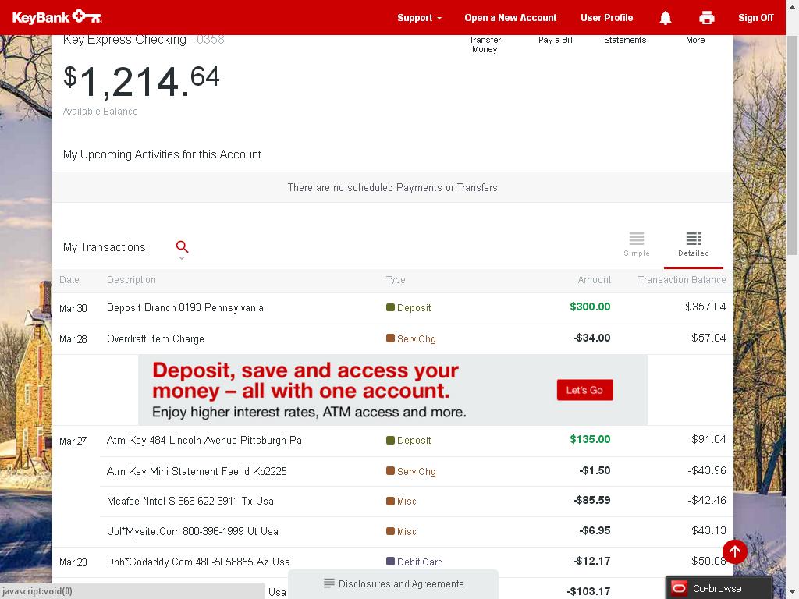The image size is (799, 599).
Task: Click the Let's Go button
Action: click(585, 390)
